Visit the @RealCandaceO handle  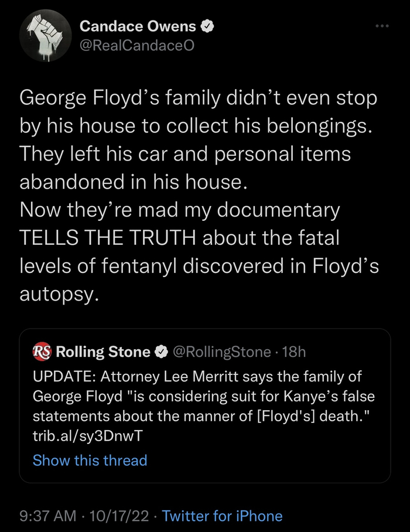136,44
